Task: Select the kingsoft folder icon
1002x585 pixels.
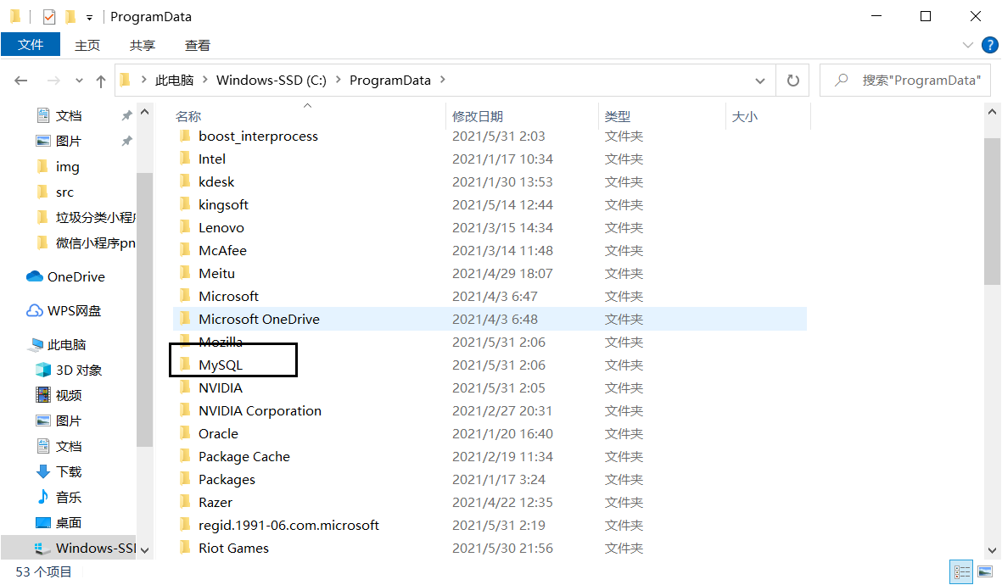Action: (x=185, y=204)
